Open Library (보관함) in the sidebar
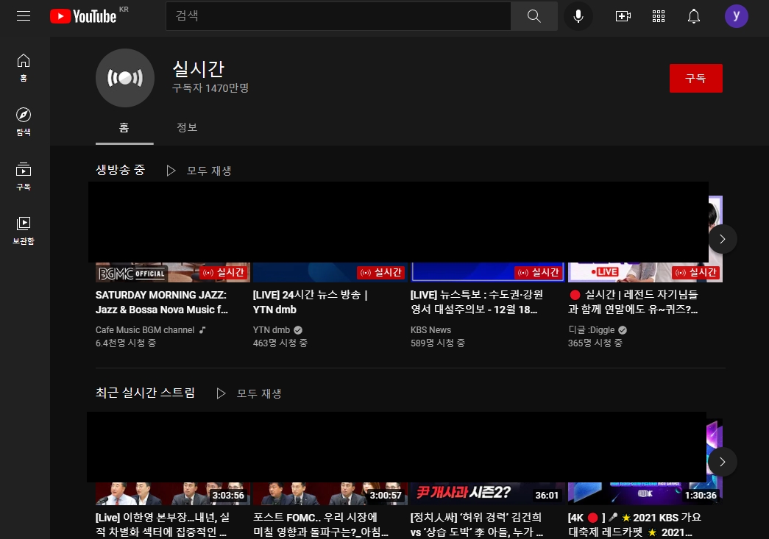 tap(23, 230)
